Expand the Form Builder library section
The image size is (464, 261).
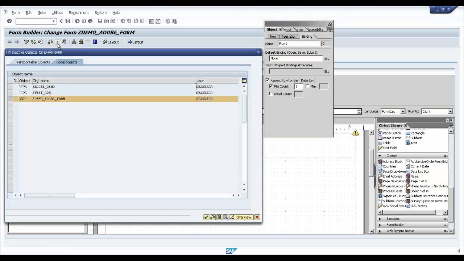point(380,225)
